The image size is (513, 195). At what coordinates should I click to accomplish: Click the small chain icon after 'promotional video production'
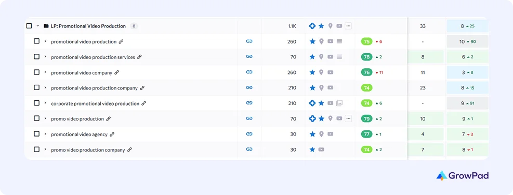(121, 42)
